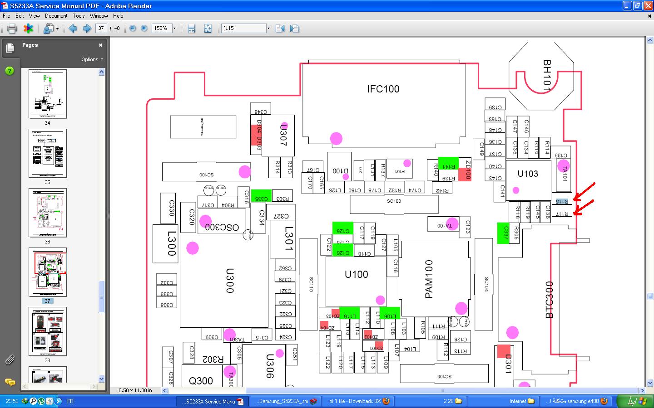Select the fit one full page icon
This screenshot has width=654, height=408.
208,28
